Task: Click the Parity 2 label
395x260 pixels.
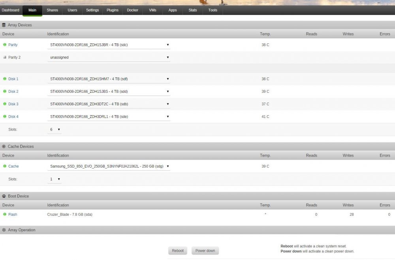Action: point(14,57)
